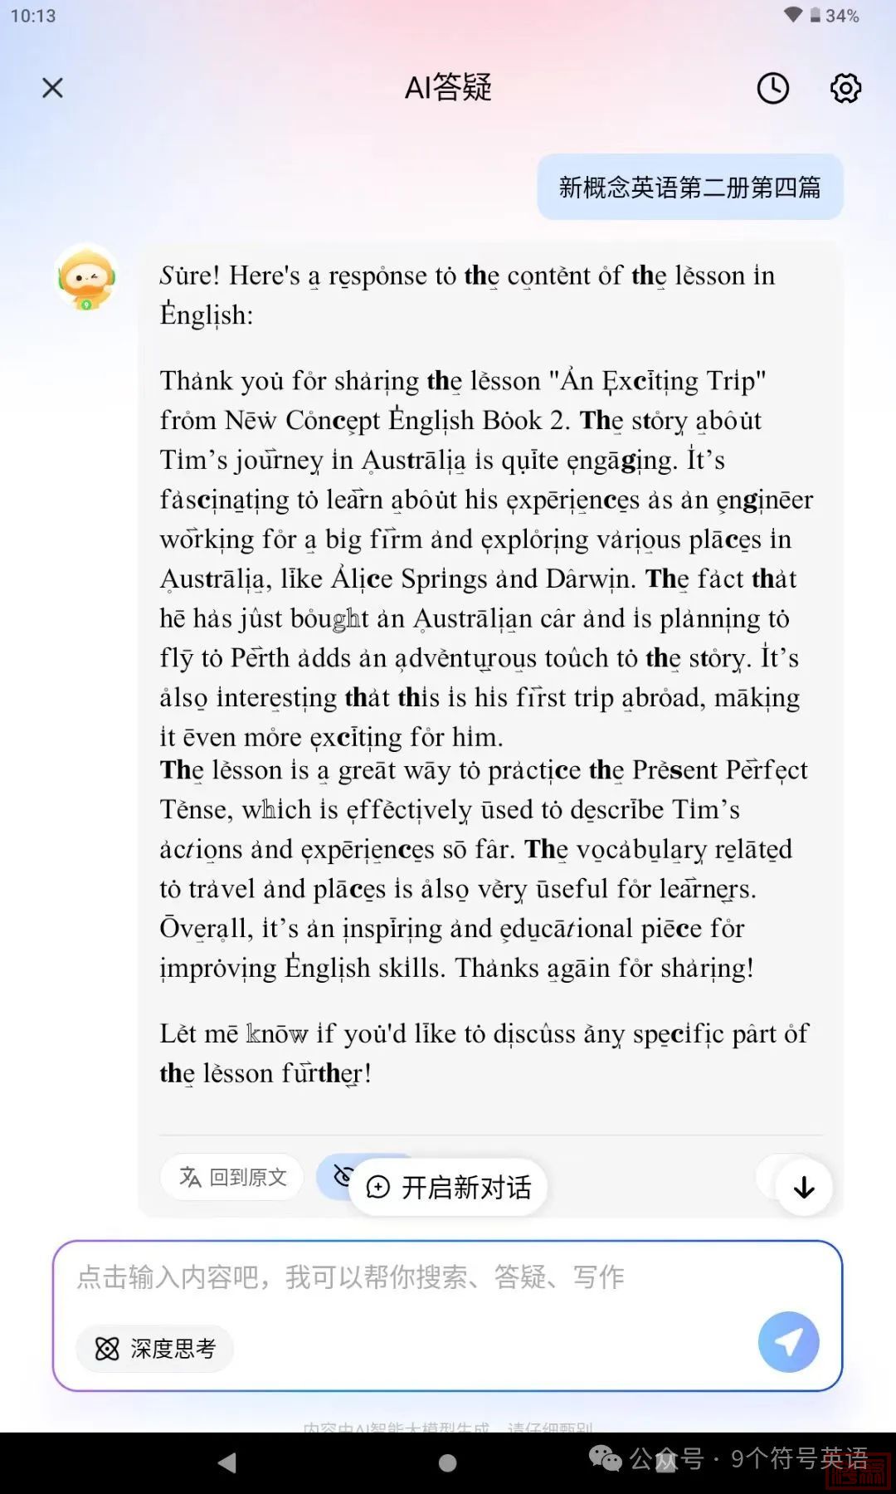Tap the 新概念英语第二册第四篇 message bubble
The width and height of the screenshot is (896, 1494).
[x=690, y=187]
